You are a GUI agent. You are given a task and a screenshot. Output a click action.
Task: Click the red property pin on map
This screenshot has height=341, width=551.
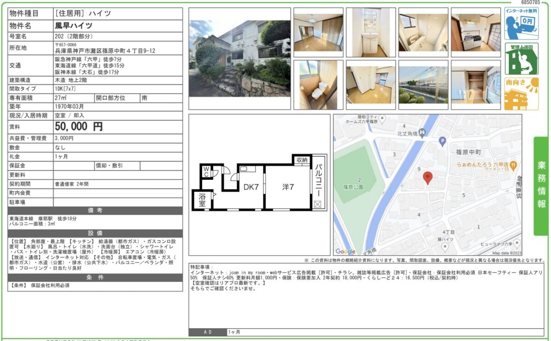pyautogui.click(x=427, y=178)
